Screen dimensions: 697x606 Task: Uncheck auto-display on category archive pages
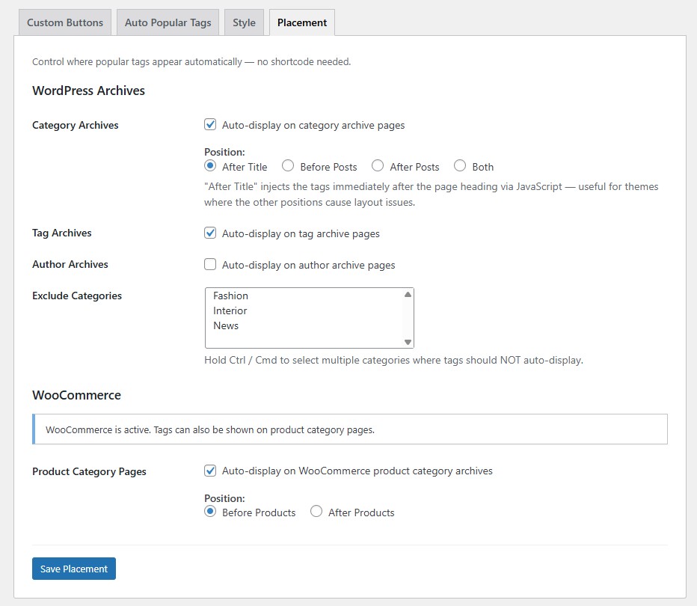click(210, 125)
